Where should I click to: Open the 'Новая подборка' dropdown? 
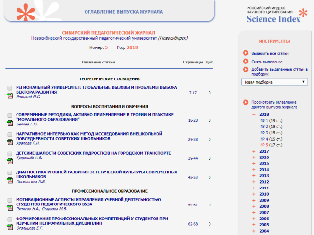(275, 82)
